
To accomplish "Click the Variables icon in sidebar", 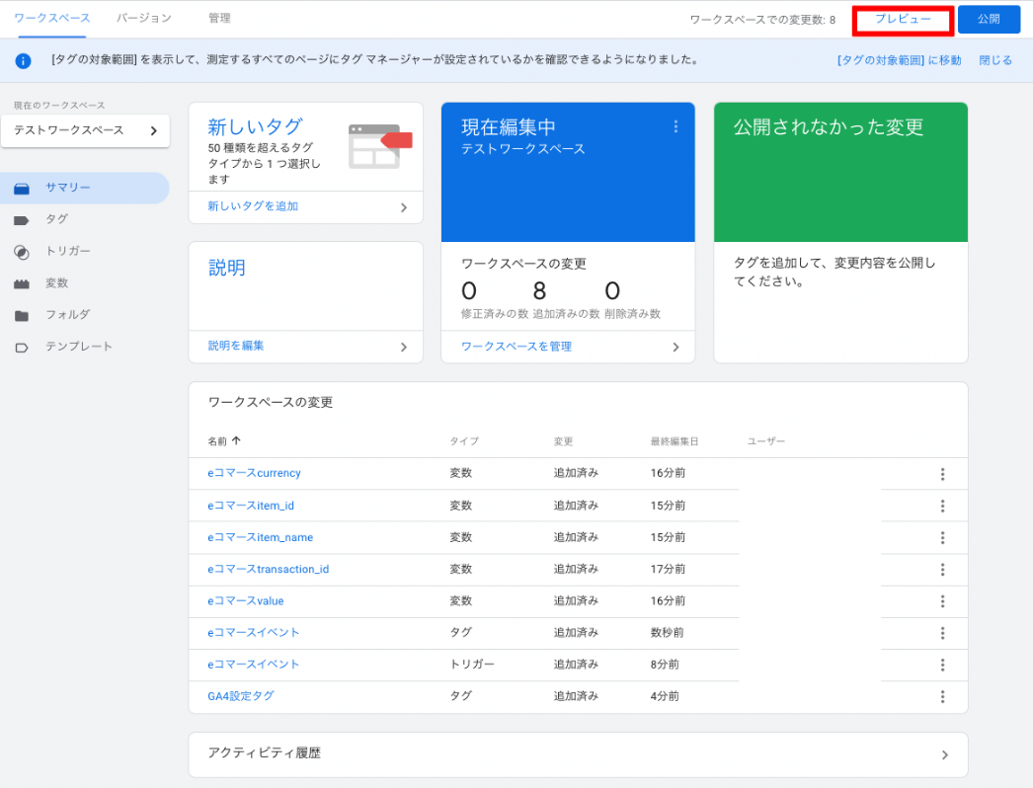I will click(22, 284).
